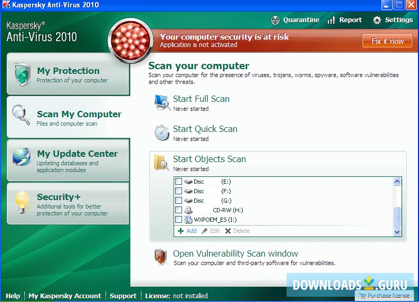Viewport: 419px width, 302px height.
Task: Click the objects list scroll up arrow
Action: (397, 182)
